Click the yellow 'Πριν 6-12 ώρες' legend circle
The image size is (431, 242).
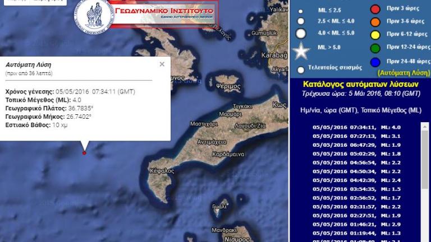375,35
